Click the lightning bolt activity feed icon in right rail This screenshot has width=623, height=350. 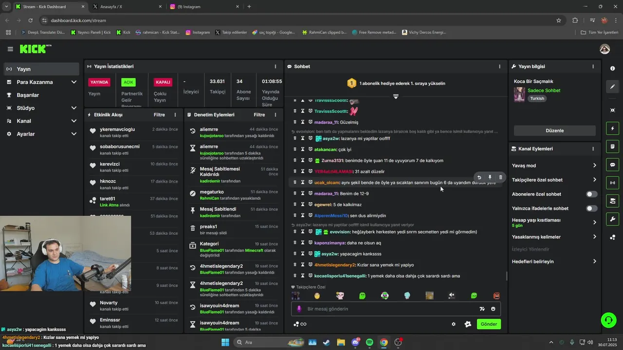pos(612,128)
